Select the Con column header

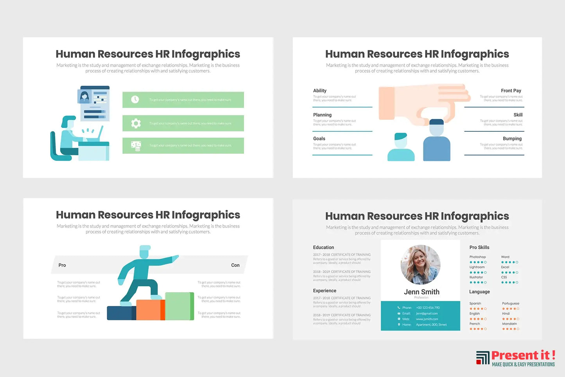(x=235, y=265)
